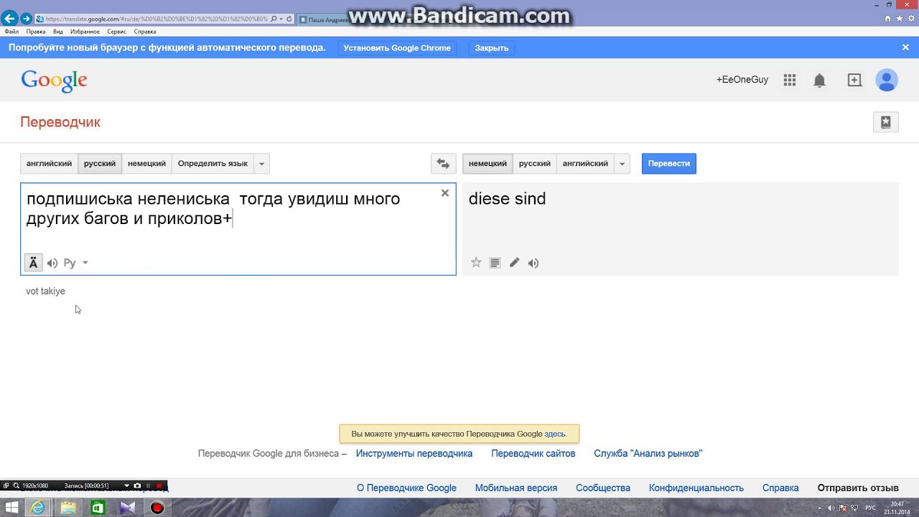Open the Избранное browser menu

click(85, 32)
